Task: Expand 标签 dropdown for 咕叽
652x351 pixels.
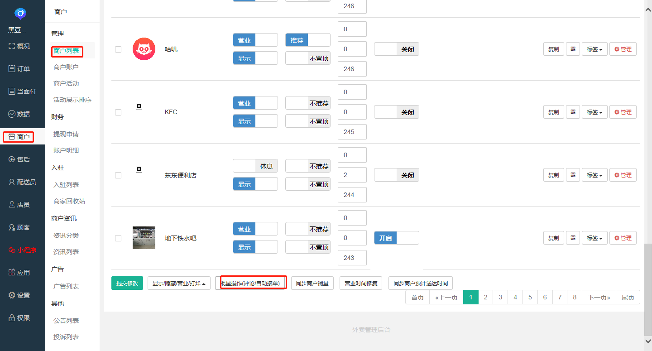Action: coord(594,49)
